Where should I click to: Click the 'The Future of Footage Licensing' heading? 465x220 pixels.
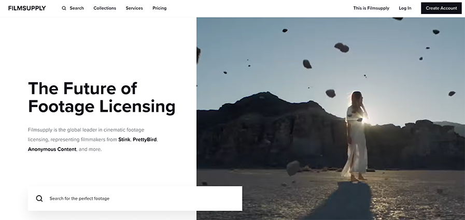click(x=102, y=97)
